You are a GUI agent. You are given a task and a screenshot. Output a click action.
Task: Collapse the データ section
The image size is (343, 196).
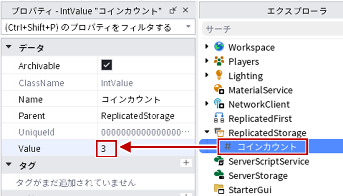click(x=9, y=47)
